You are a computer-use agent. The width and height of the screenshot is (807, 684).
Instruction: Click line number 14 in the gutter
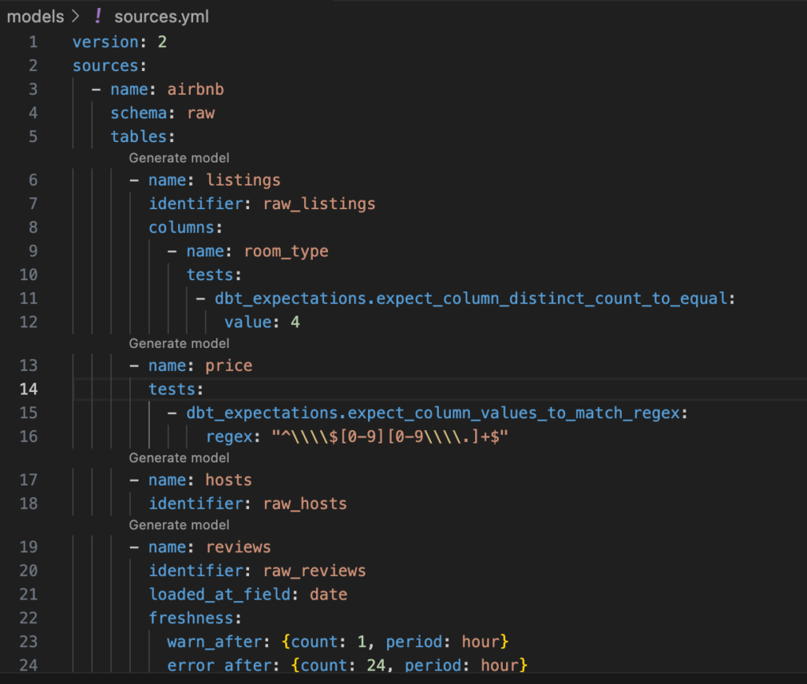pos(28,389)
